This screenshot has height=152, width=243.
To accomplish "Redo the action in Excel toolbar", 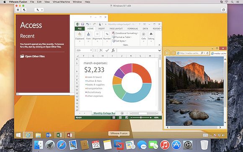I will (x=94, y=24).
